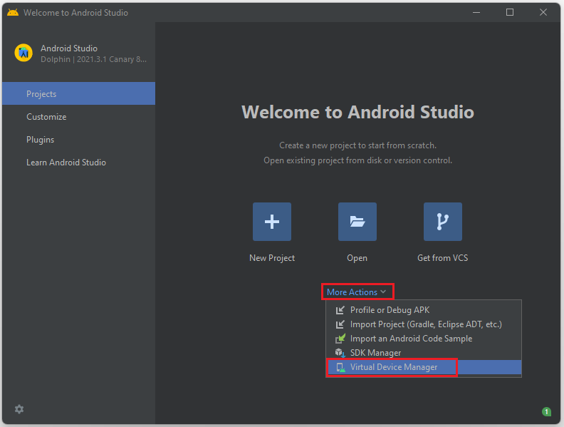Launch Virtual Device Manager
This screenshot has height=427, width=564.
pos(424,367)
